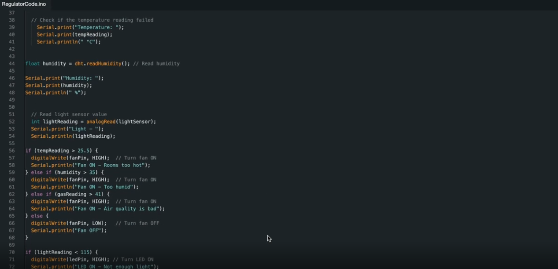Click the Serial.println("Fan OFF") statement
558x269 pixels.
tap(69, 230)
